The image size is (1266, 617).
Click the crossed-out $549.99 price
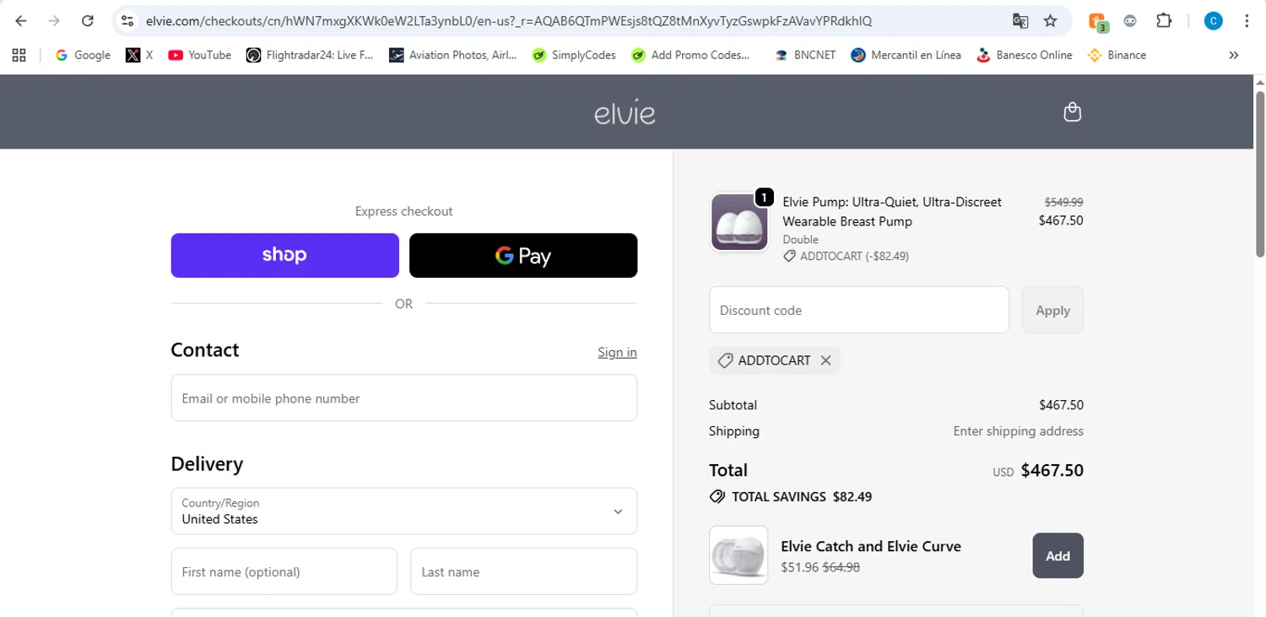point(1063,203)
